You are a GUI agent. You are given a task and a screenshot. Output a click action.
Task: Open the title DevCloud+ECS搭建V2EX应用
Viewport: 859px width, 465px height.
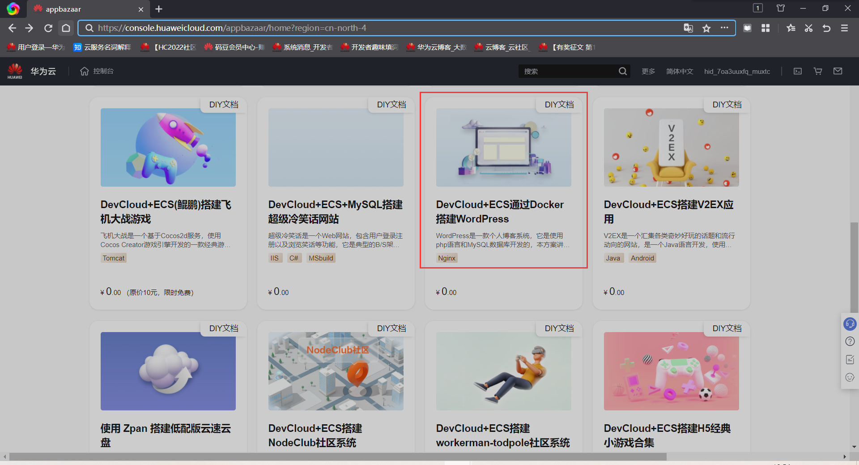pyautogui.click(x=669, y=212)
